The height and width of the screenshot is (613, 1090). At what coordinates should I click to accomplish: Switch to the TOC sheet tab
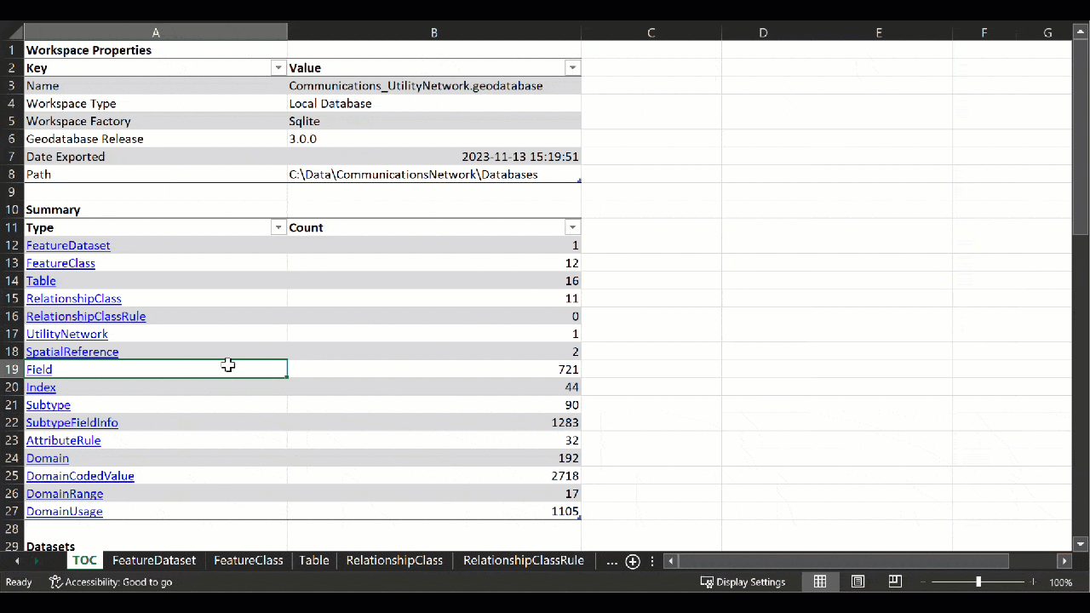(84, 560)
